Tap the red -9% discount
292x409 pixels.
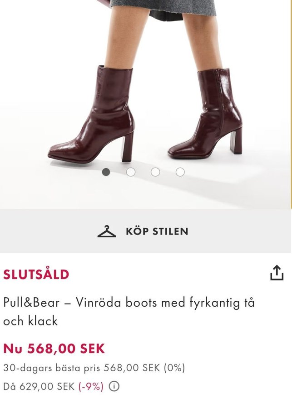[x=91, y=387]
